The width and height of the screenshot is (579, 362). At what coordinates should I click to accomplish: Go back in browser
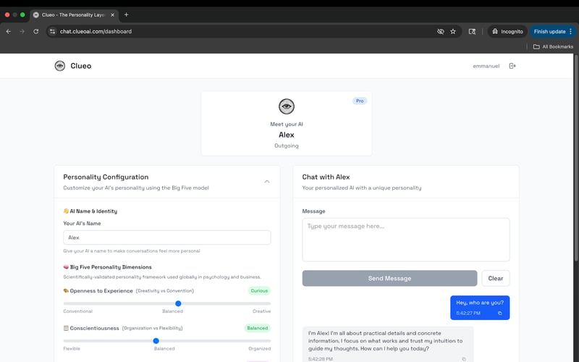tap(9, 31)
